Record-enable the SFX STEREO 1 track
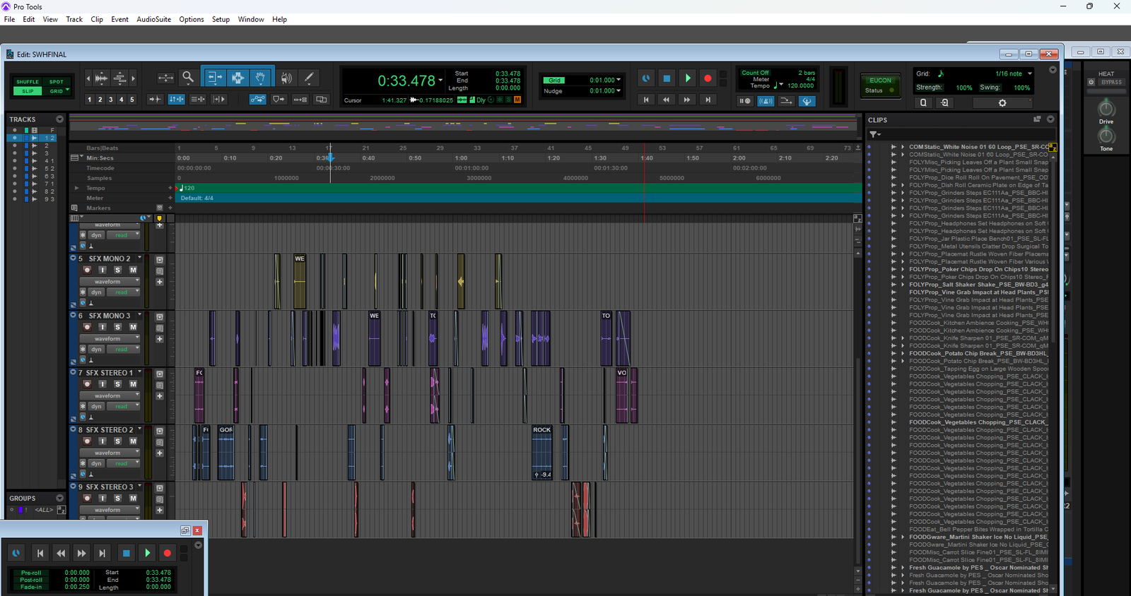Image resolution: width=1131 pixels, height=596 pixels. [87, 384]
